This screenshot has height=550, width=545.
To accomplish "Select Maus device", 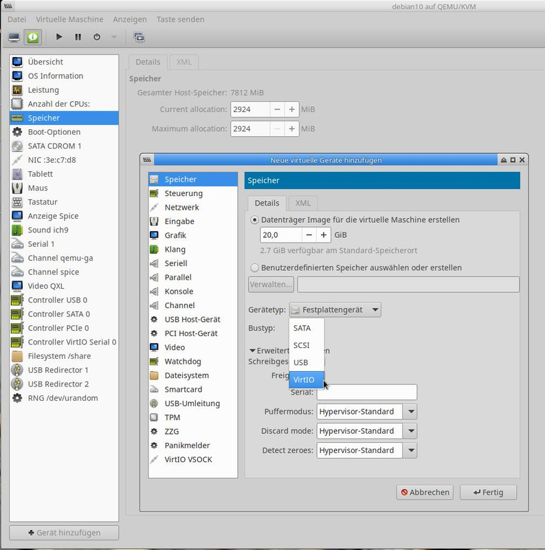I will [x=64, y=188].
